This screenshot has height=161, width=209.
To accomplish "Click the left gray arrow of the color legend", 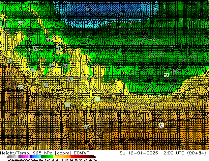I will pos(8,157).
